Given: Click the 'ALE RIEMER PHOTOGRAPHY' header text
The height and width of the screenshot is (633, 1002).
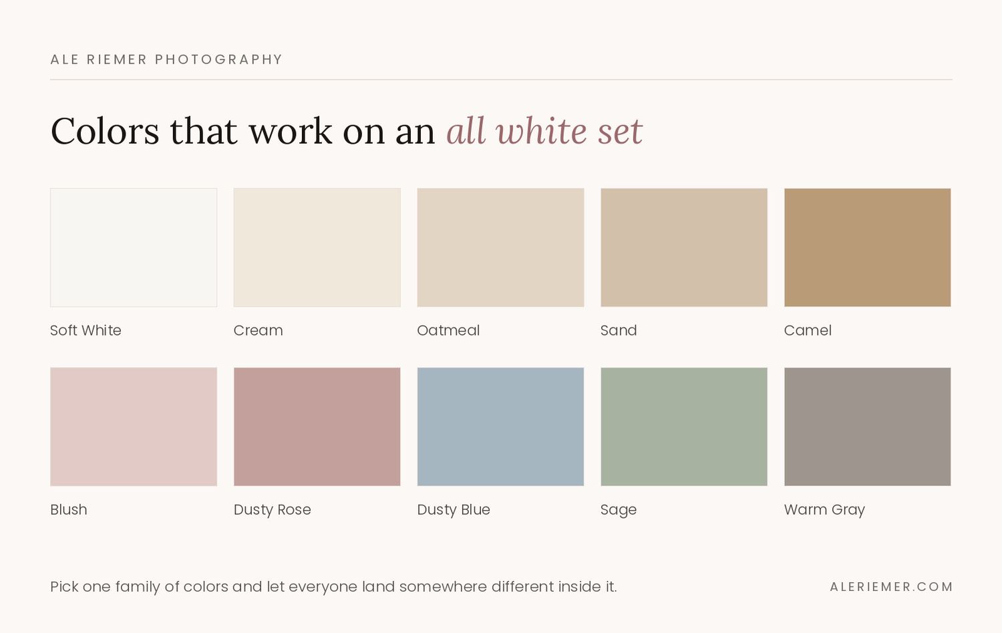Looking at the screenshot, I should click(x=166, y=59).
